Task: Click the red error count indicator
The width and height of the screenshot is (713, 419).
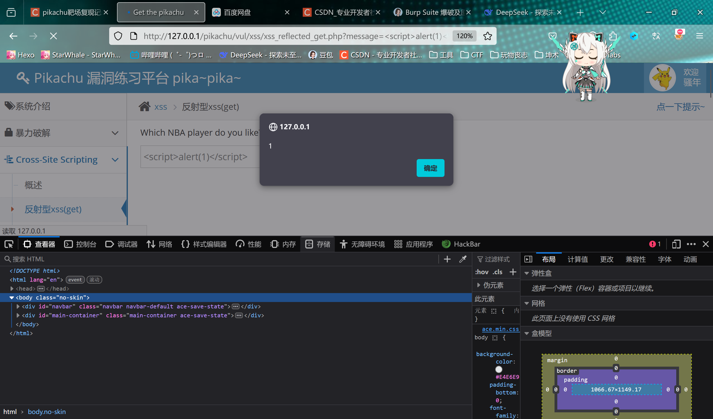Action: [655, 244]
